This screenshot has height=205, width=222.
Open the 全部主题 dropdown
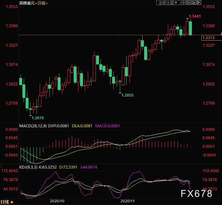[167, 3]
